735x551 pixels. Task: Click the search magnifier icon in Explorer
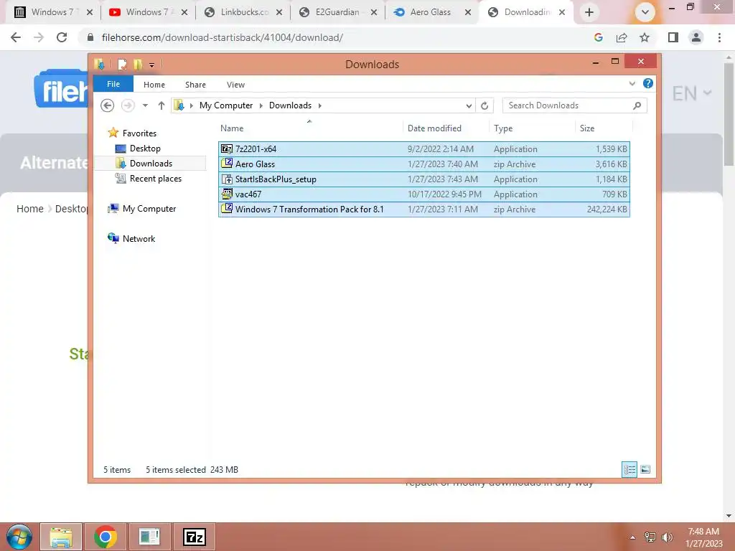[x=637, y=105]
